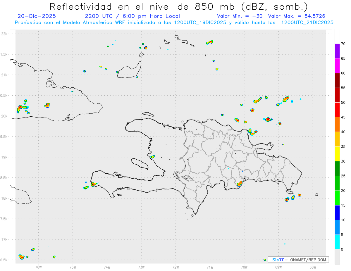Click the colorbar value label '60'
Screen dimensions: 351x271
(x=343, y=73)
